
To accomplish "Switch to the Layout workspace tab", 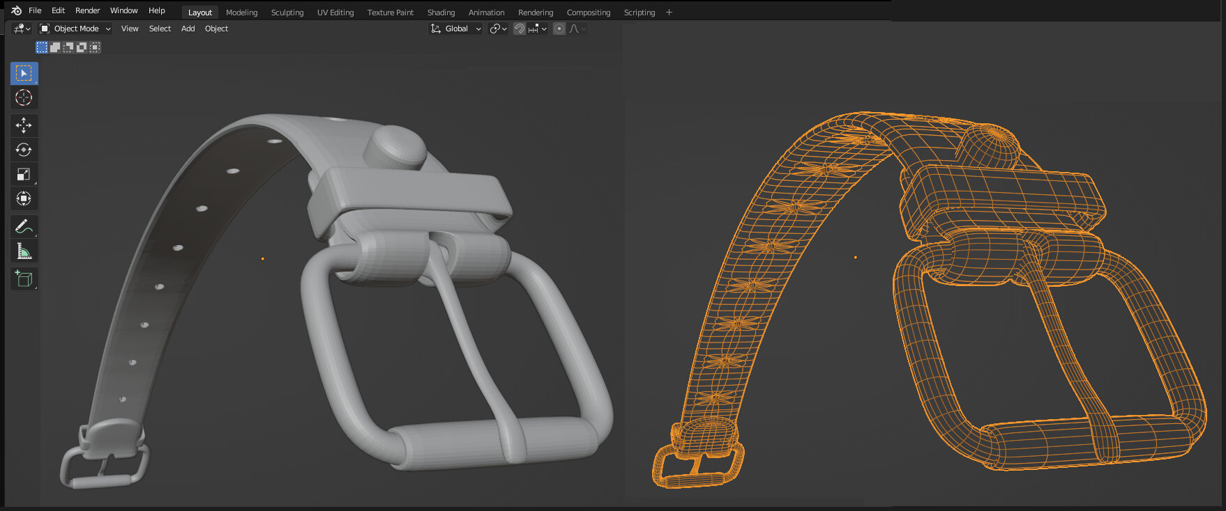I will (x=200, y=13).
